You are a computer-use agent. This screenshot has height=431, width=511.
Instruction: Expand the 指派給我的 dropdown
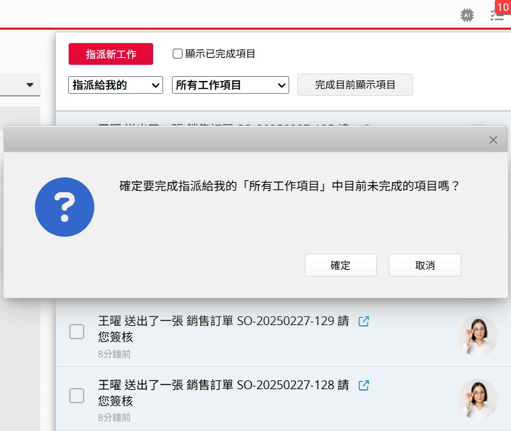(115, 85)
